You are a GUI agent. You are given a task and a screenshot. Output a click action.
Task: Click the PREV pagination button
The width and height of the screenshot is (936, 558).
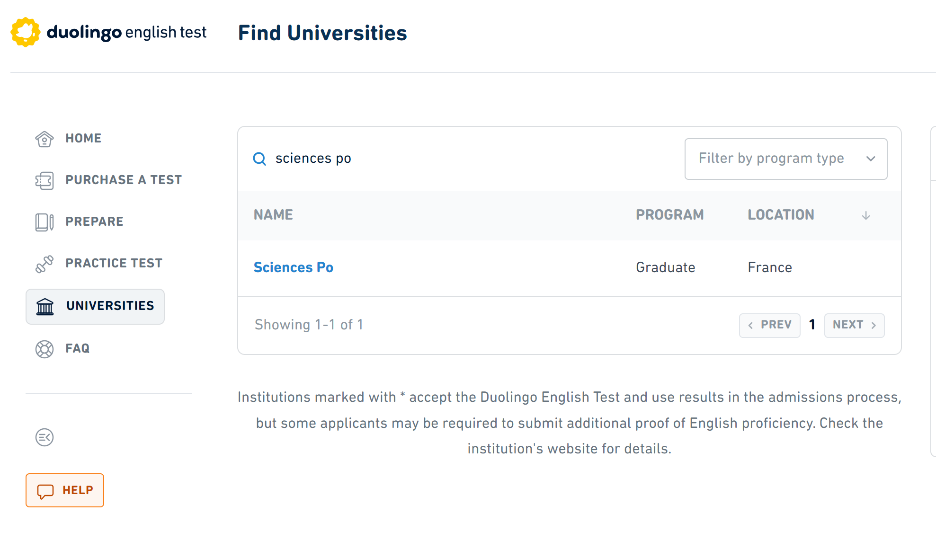click(x=770, y=325)
